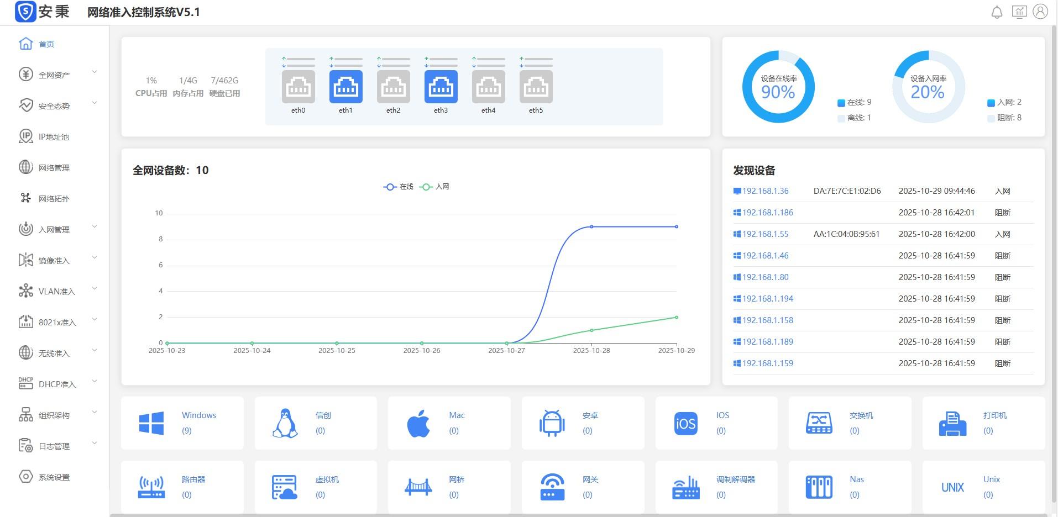Viewport: 1058px width, 517px height.
Task: Open 系统设置 in sidebar
Action: [54, 477]
